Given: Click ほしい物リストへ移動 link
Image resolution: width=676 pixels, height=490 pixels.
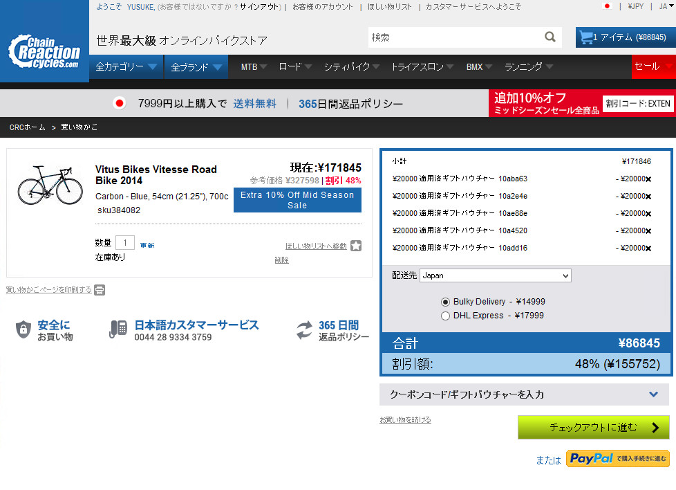Looking at the screenshot, I should point(316,246).
